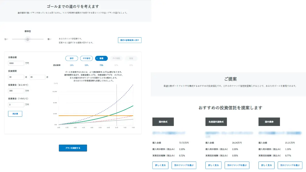Viewport: 306px width, 172px height.
Task: Click the blurred fund name under 先進国外国株式
Action: [229, 134]
